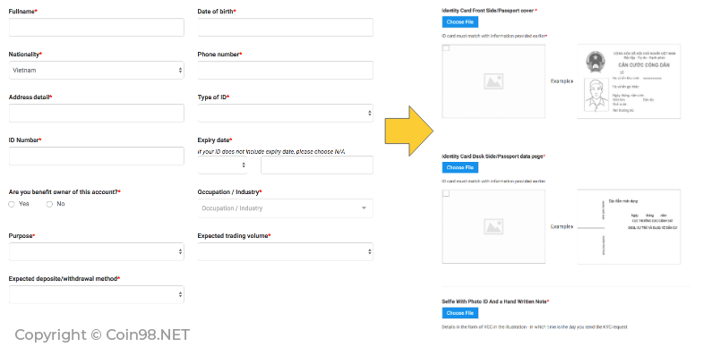
Task: Tick the checkbox in front side upload box
Action: coord(446,48)
